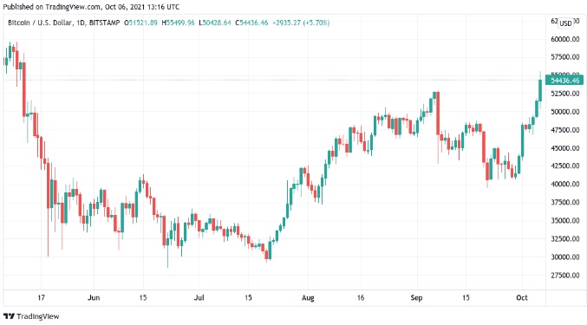Click the USD currency button
The image size is (587, 325).
[x=565, y=23]
